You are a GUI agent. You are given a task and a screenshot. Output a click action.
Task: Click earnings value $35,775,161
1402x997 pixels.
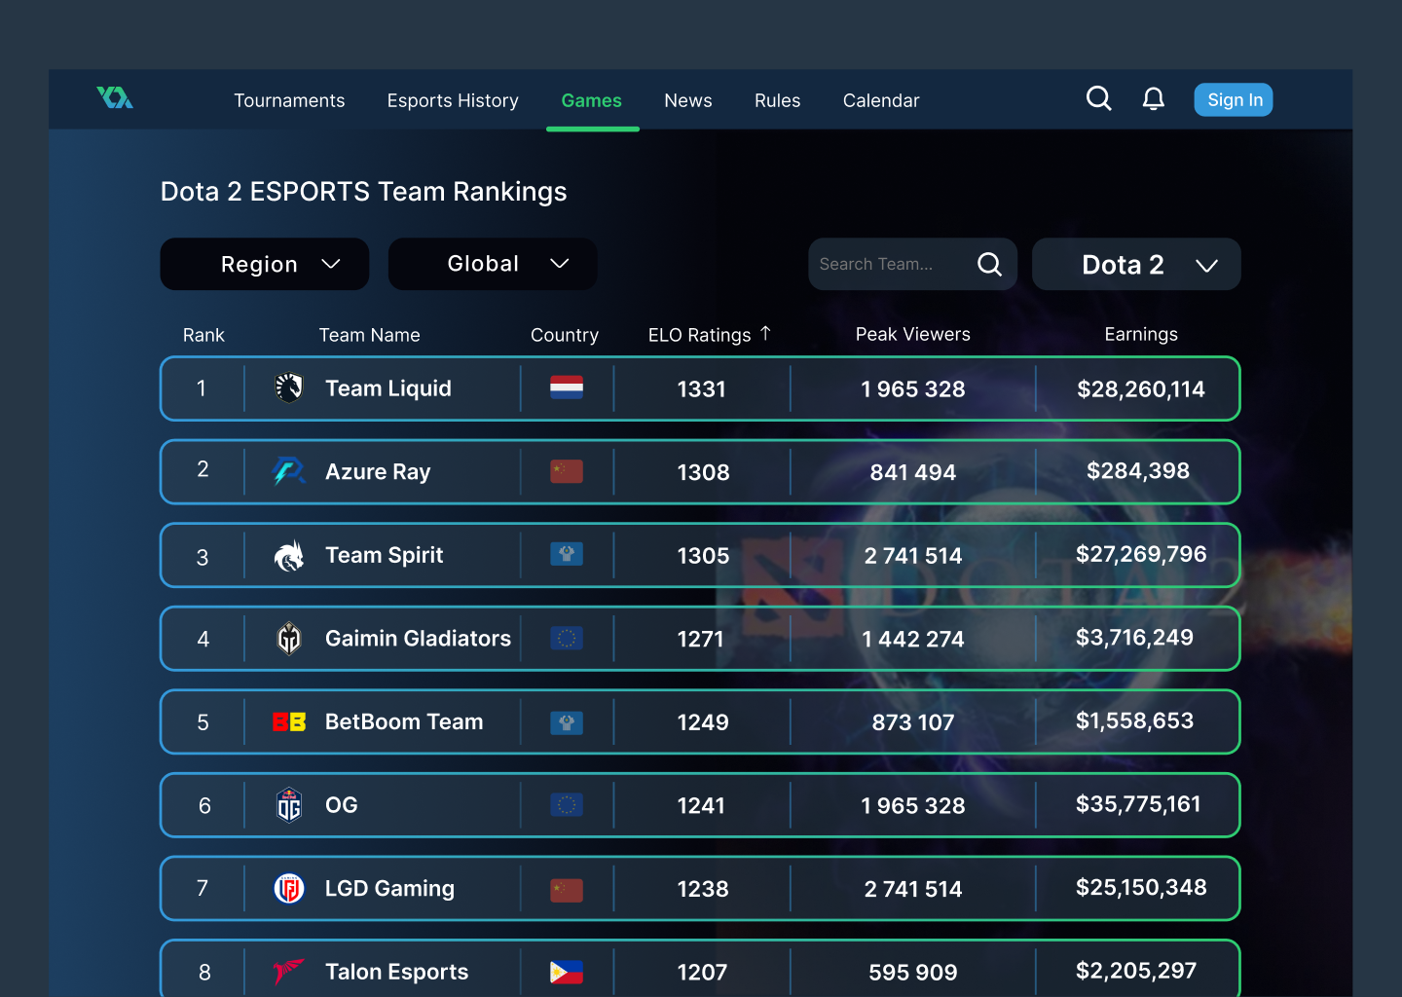[1138, 804]
